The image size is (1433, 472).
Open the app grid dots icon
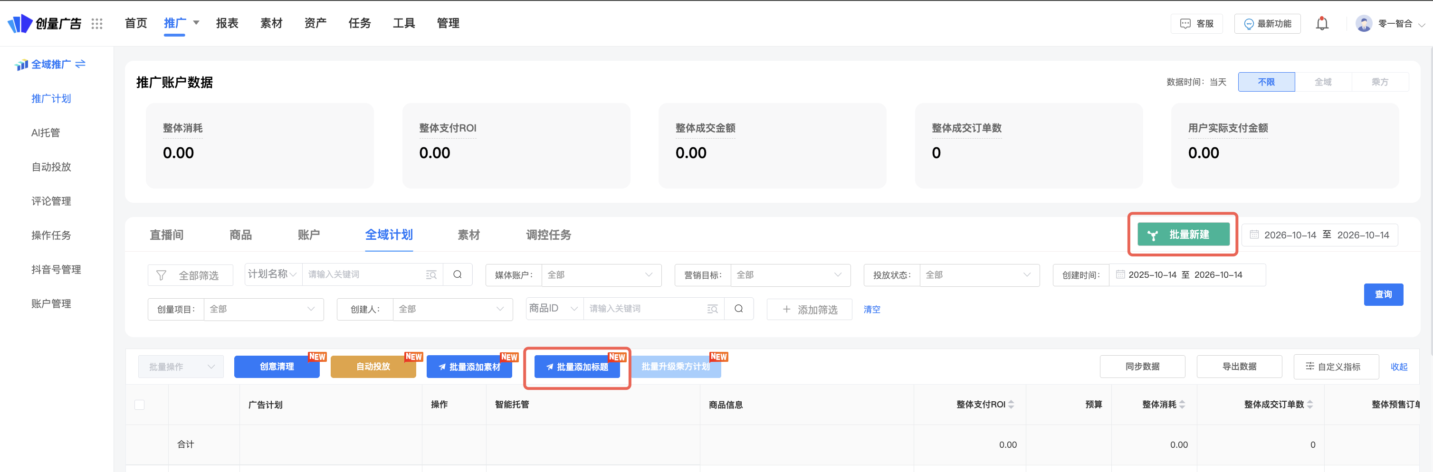pyautogui.click(x=97, y=23)
